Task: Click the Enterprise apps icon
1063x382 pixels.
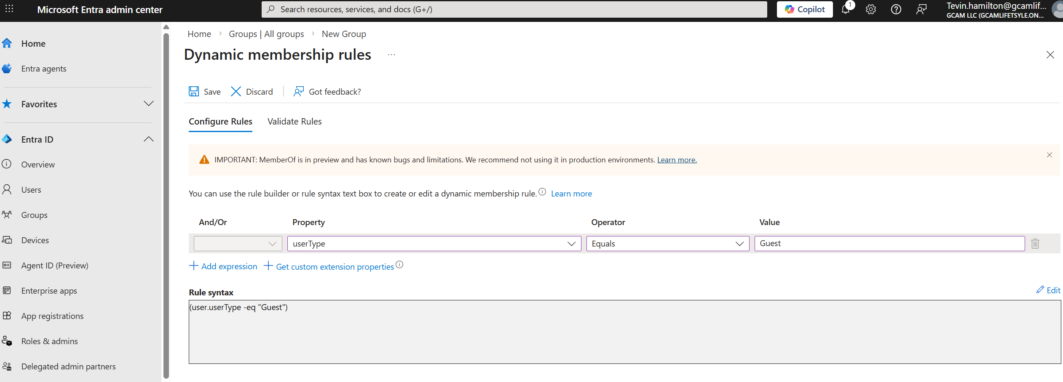Action: [7, 290]
